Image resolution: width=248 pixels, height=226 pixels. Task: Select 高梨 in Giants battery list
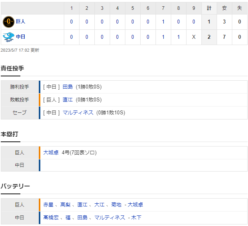[65, 204]
